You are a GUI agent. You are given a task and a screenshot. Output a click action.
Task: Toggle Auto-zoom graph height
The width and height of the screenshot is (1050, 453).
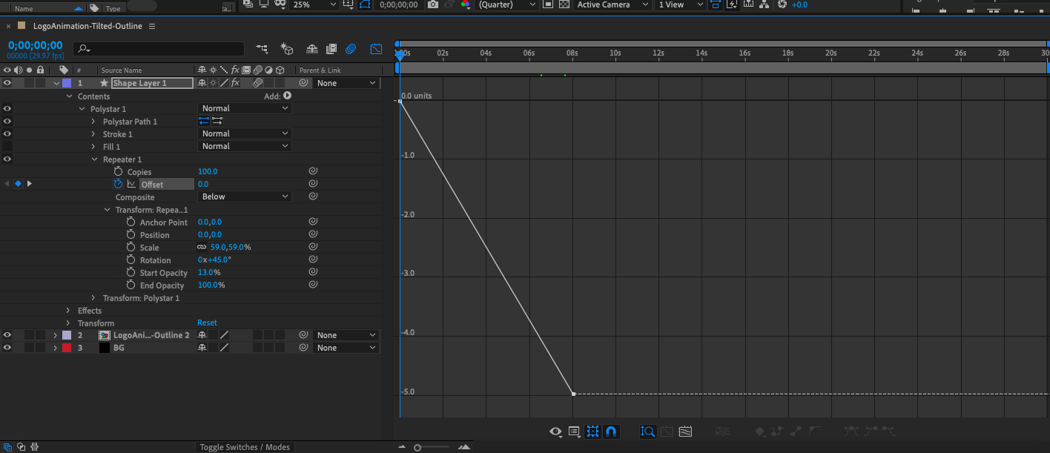coord(647,431)
